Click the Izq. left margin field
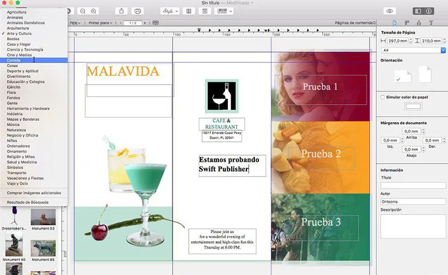This screenshot has width=448, height=275. [390, 141]
